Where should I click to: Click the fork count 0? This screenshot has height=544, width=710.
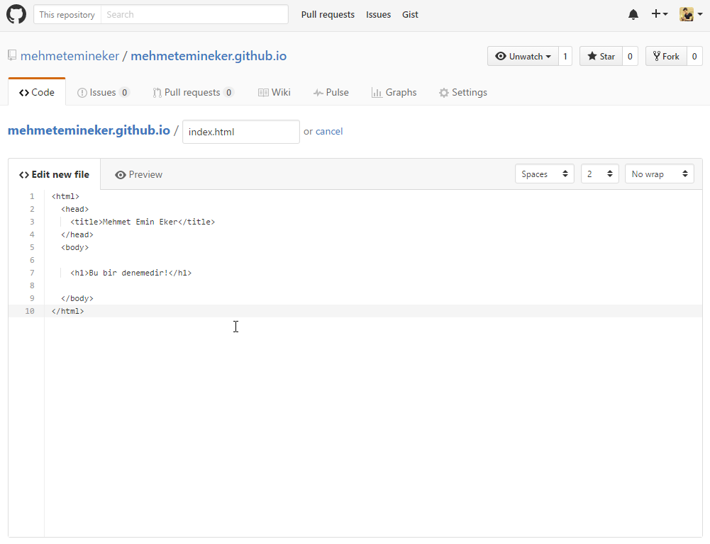click(x=694, y=56)
